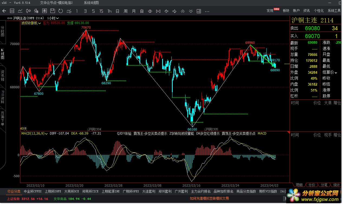The height and width of the screenshot is (204, 343).
Task: Switch to weekly 周 period
Action: tap(126, 11)
